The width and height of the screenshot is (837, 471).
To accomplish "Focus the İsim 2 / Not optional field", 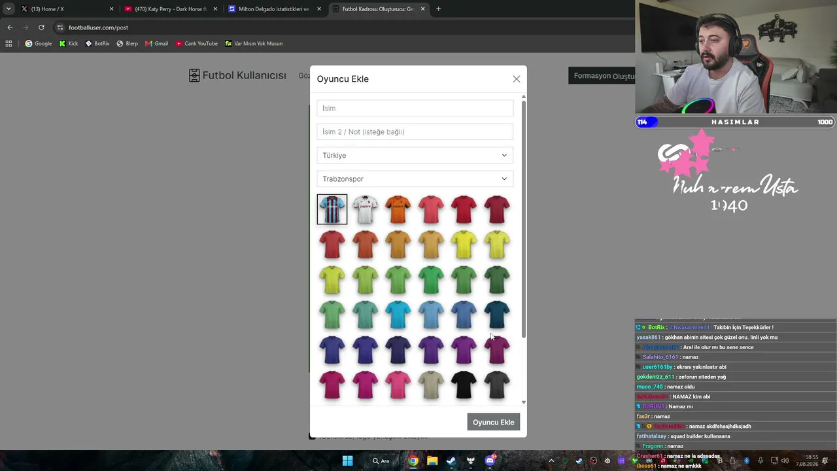I will click(415, 131).
